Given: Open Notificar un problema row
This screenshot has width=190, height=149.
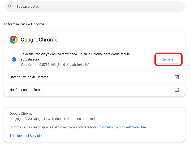Looking at the screenshot, I should (x=94, y=90).
